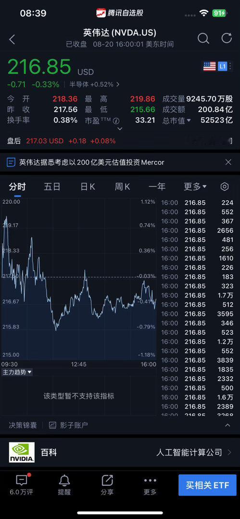This screenshot has width=240, height=519.
Task: Open the 6.0万评 comments icon
Action: pyautogui.click(x=22, y=485)
